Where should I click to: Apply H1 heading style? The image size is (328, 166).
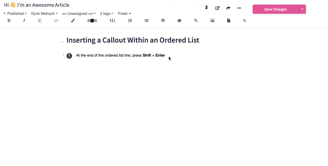click(112, 20)
